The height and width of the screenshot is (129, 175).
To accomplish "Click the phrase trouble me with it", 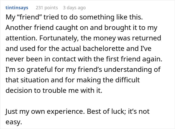I will click(72, 91).
